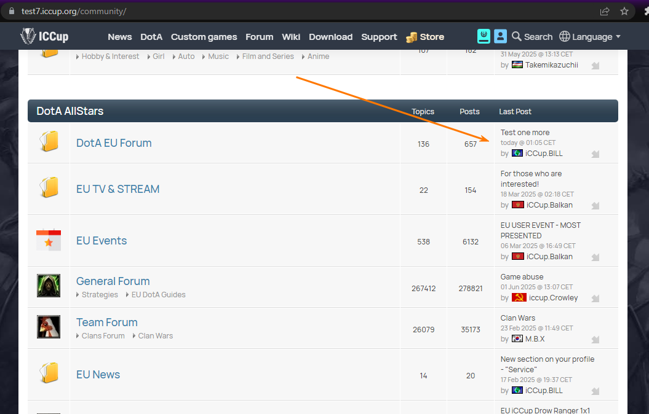Open the Music subforum
Viewport: 649px width, 414px height.
[x=218, y=56]
